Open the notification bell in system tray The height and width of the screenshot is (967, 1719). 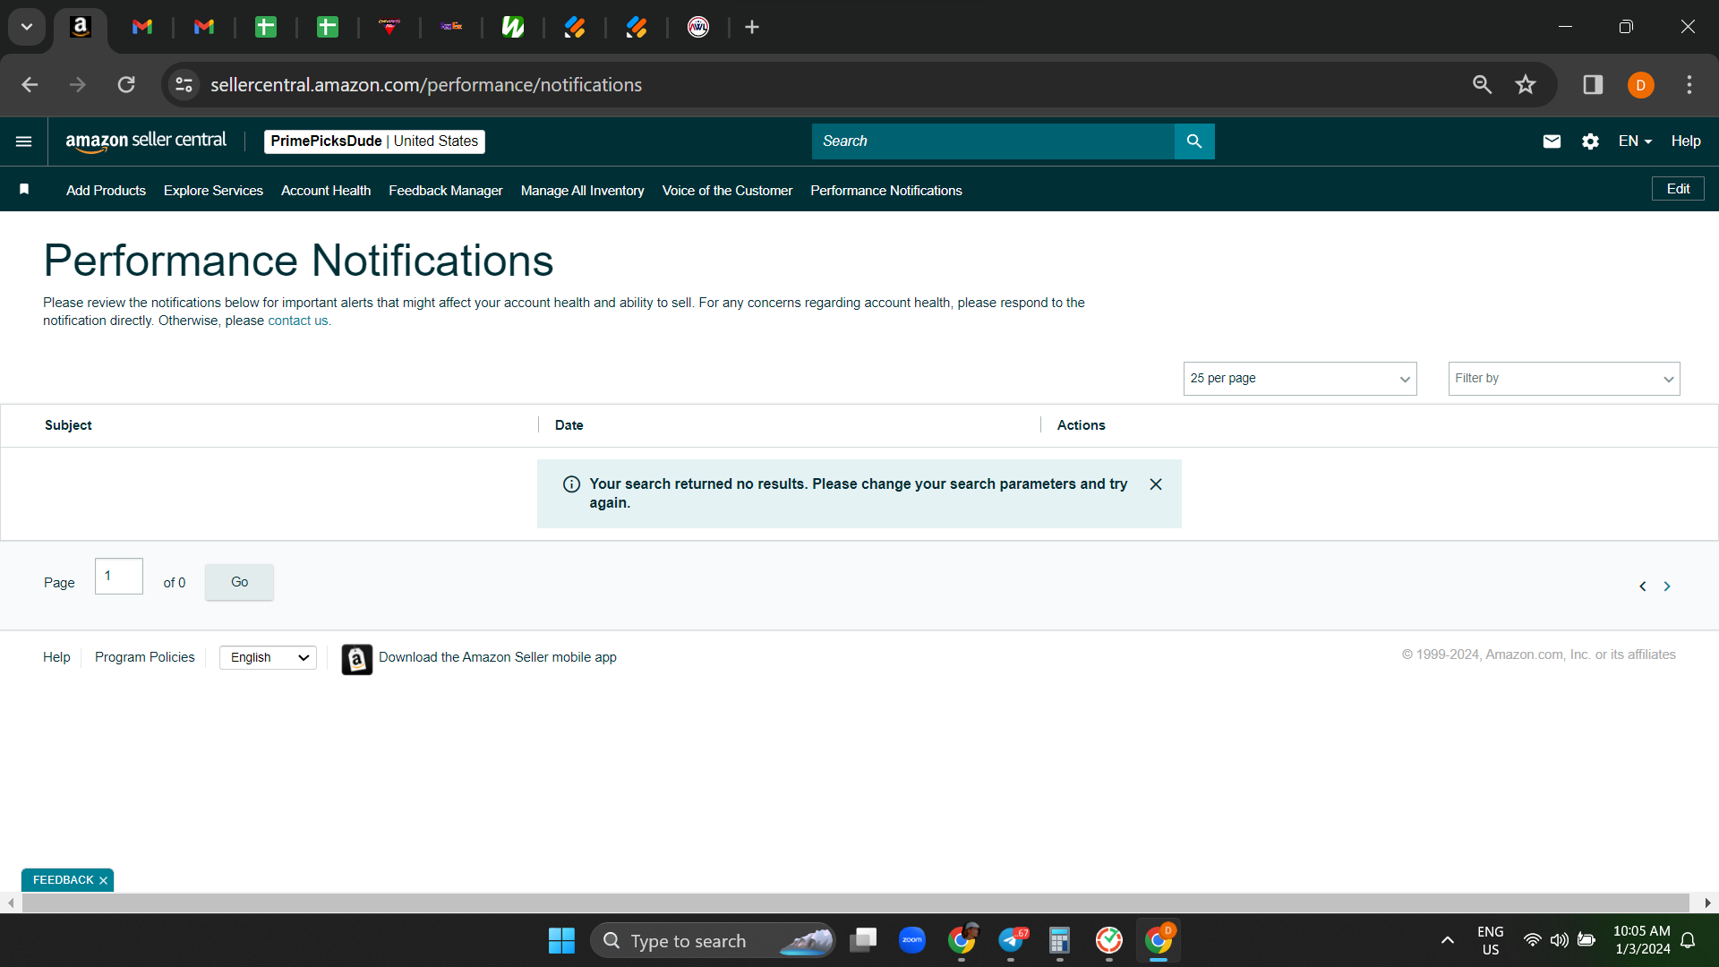pos(1689,941)
